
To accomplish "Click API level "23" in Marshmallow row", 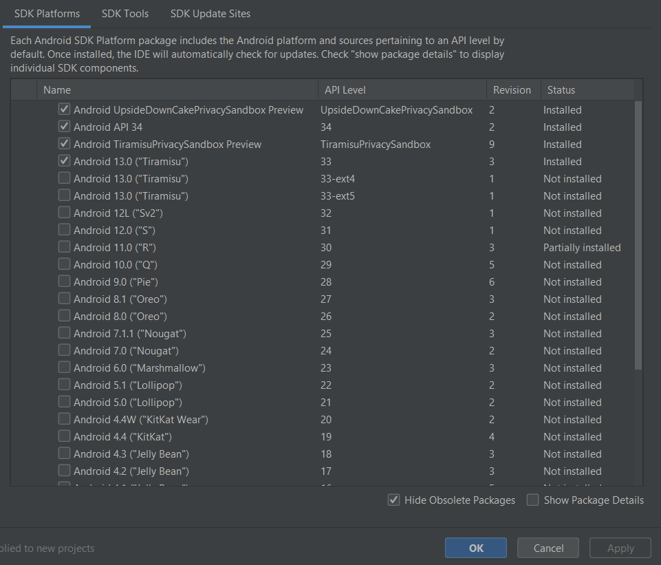I will (326, 367).
